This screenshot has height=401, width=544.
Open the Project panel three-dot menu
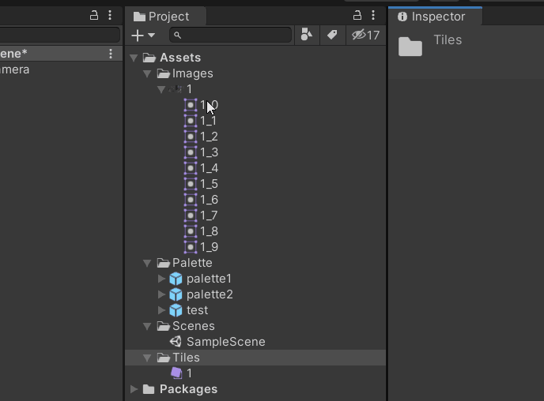tap(373, 16)
